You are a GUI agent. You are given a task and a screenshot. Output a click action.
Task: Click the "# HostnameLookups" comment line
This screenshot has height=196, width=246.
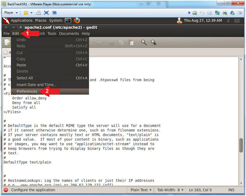pos(79,181)
